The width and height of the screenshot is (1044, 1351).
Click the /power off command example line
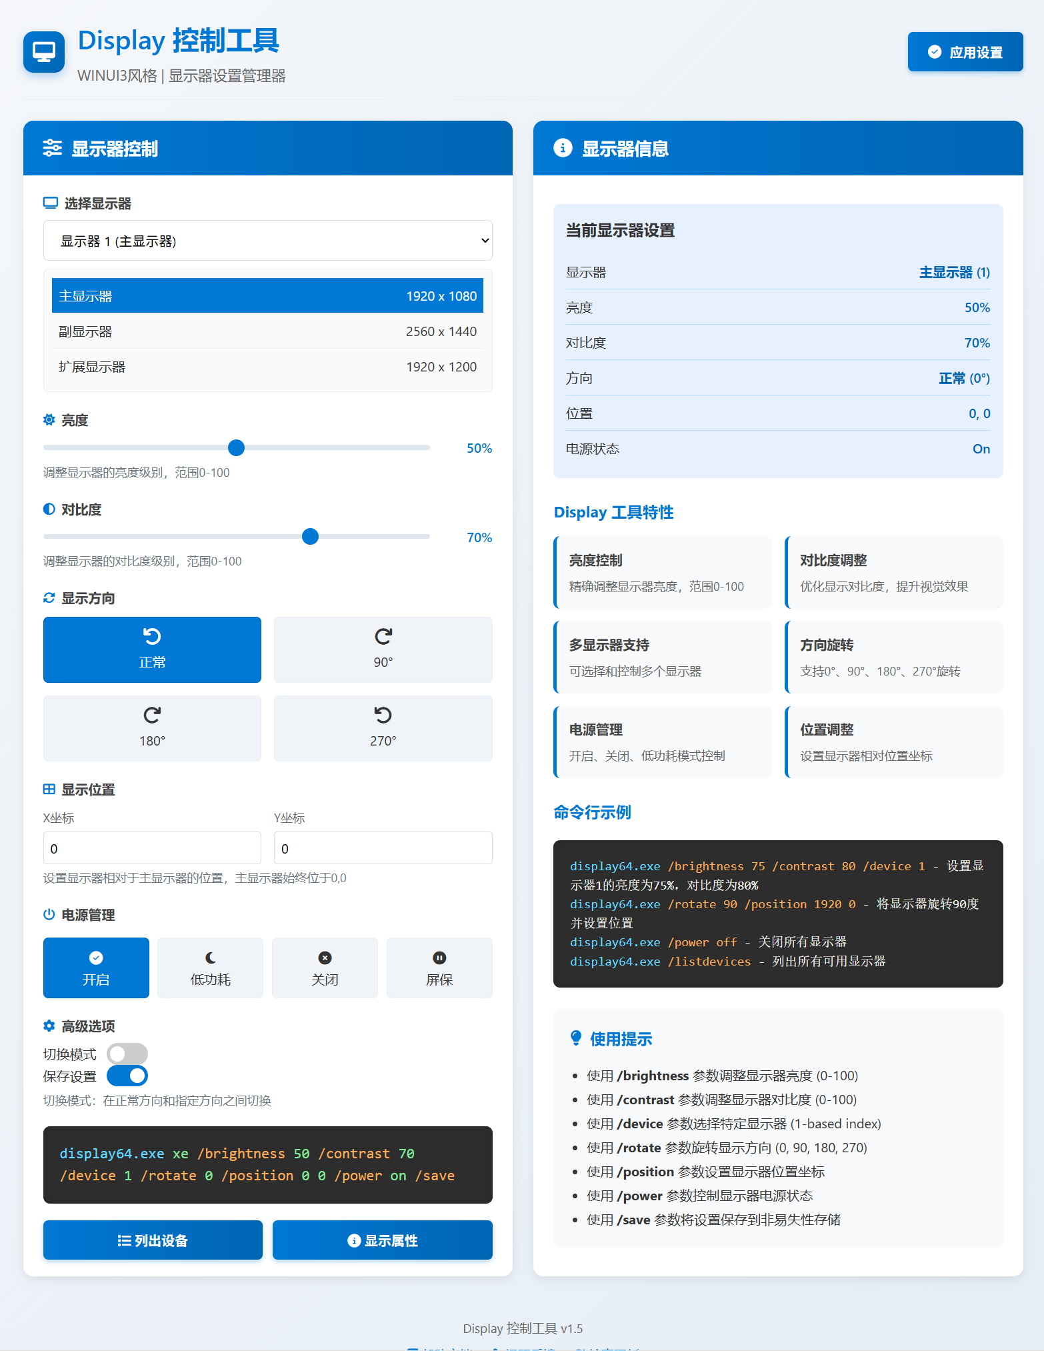(x=708, y=942)
